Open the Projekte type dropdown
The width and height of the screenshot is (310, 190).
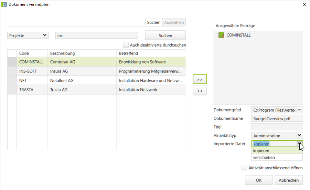pos(44,35)
